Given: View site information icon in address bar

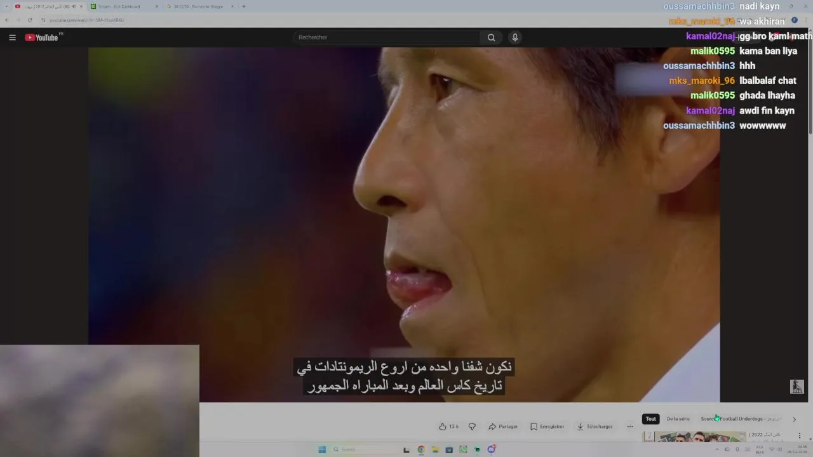Looking at the screenshot, I should point(43,20).
